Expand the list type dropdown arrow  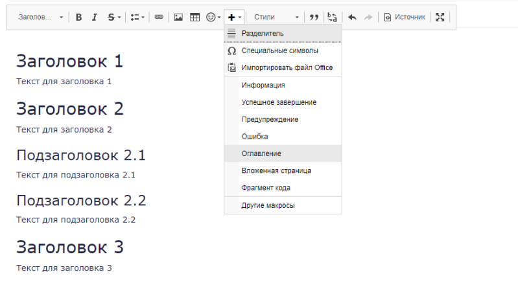click(143, 17)
